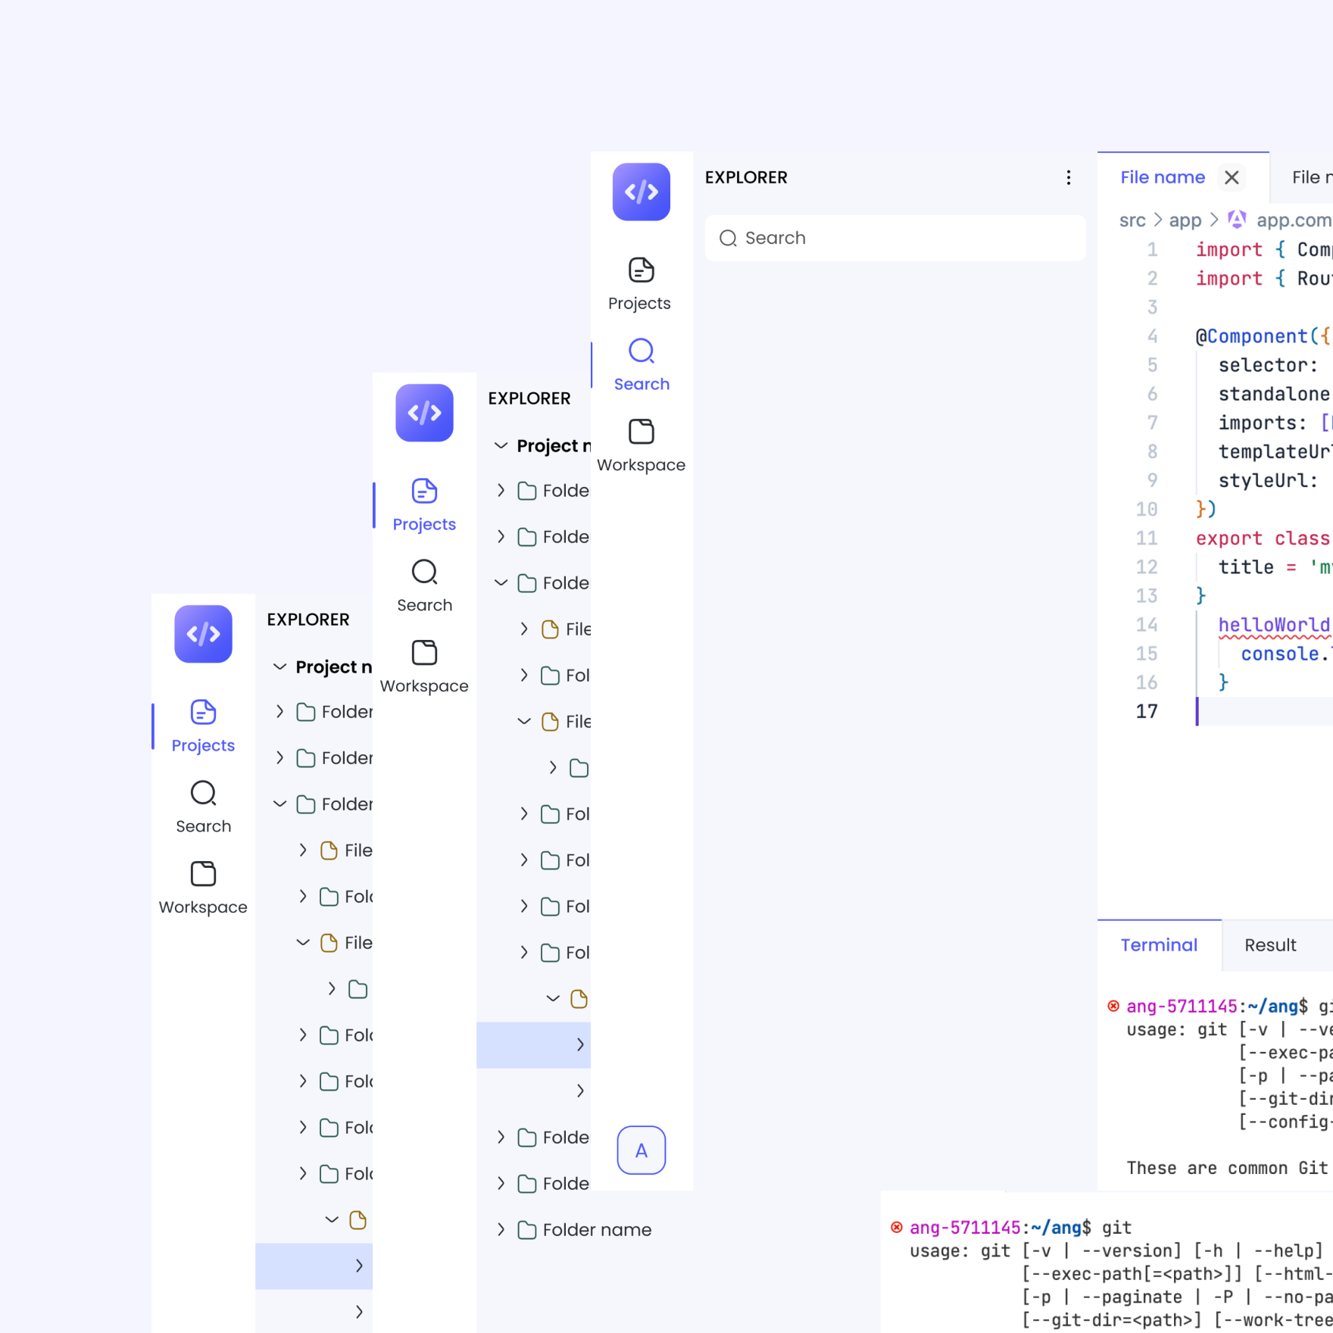Open the Explorer three-dot options menu
Screen dimensions: 1333x1333
point(1069,177)
